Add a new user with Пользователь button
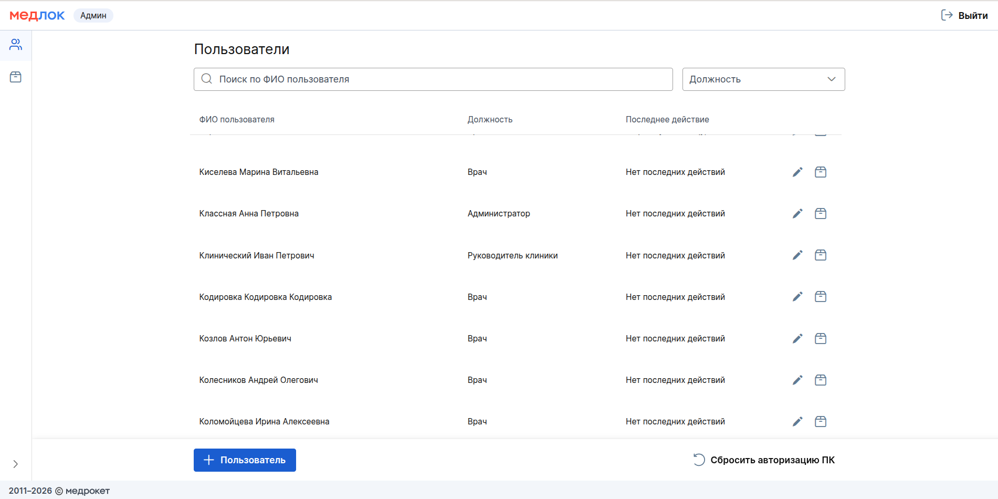The height and width of the screenshot is (499, 998). (x=245, y=460)
